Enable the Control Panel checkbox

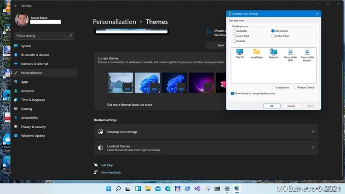pyautogui.click(x=273, y=36)
